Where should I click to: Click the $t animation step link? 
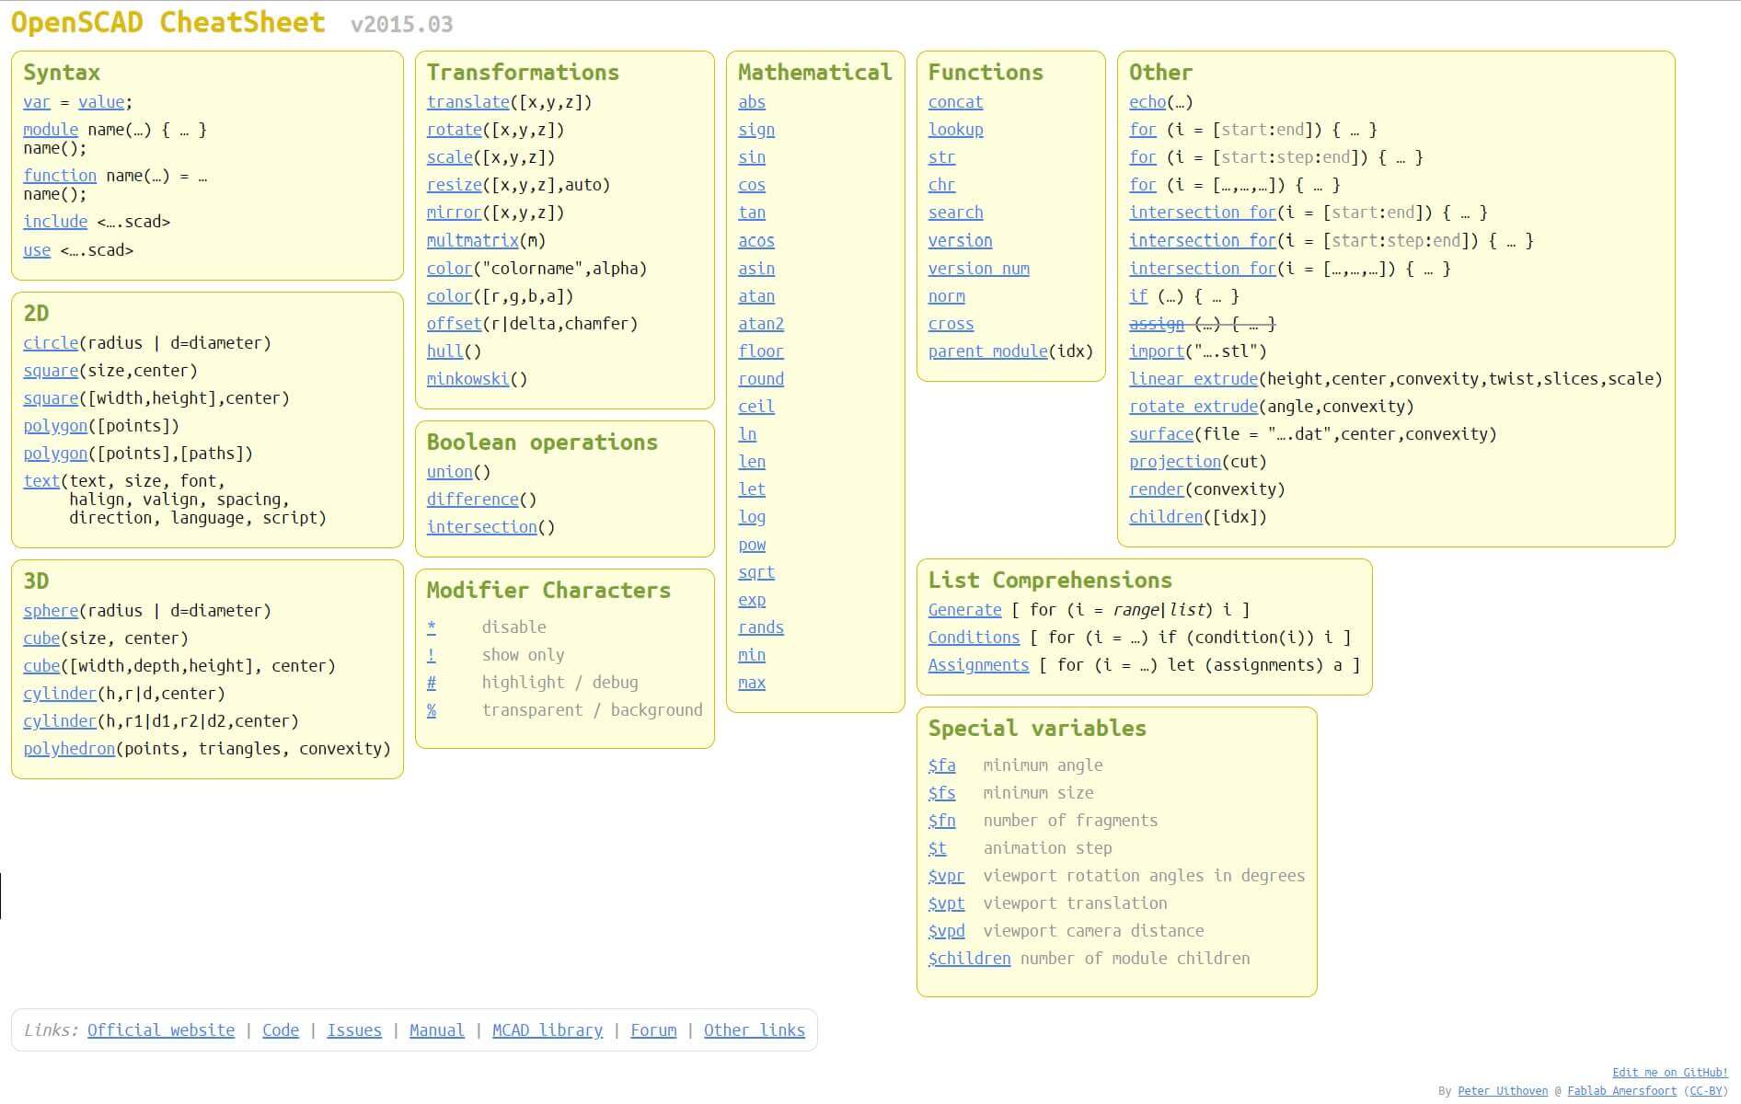tap(937, 848)
